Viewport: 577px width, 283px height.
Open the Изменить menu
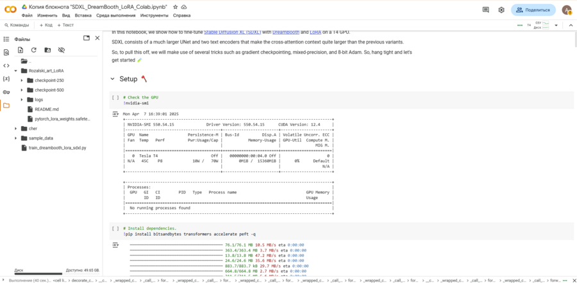pyautogui.click(x=47, y=15)
